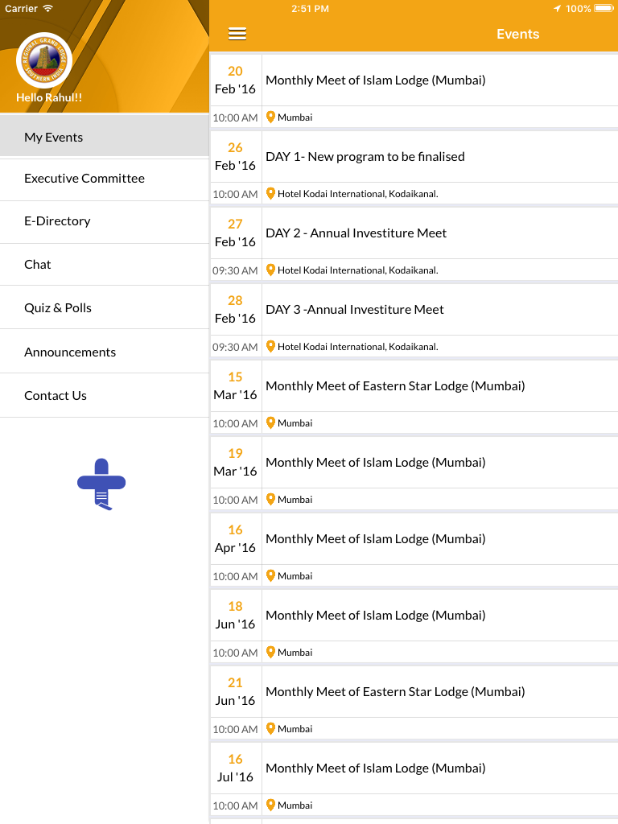
Task: View Announcements from the sidebar
Action: [105, 352]
